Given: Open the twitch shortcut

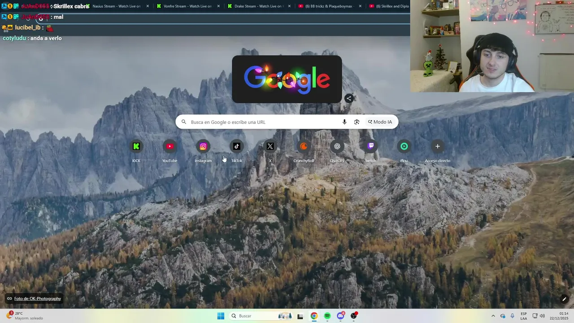Looking at the screenshot, I should pyautogui.click(x=370, y=151).
